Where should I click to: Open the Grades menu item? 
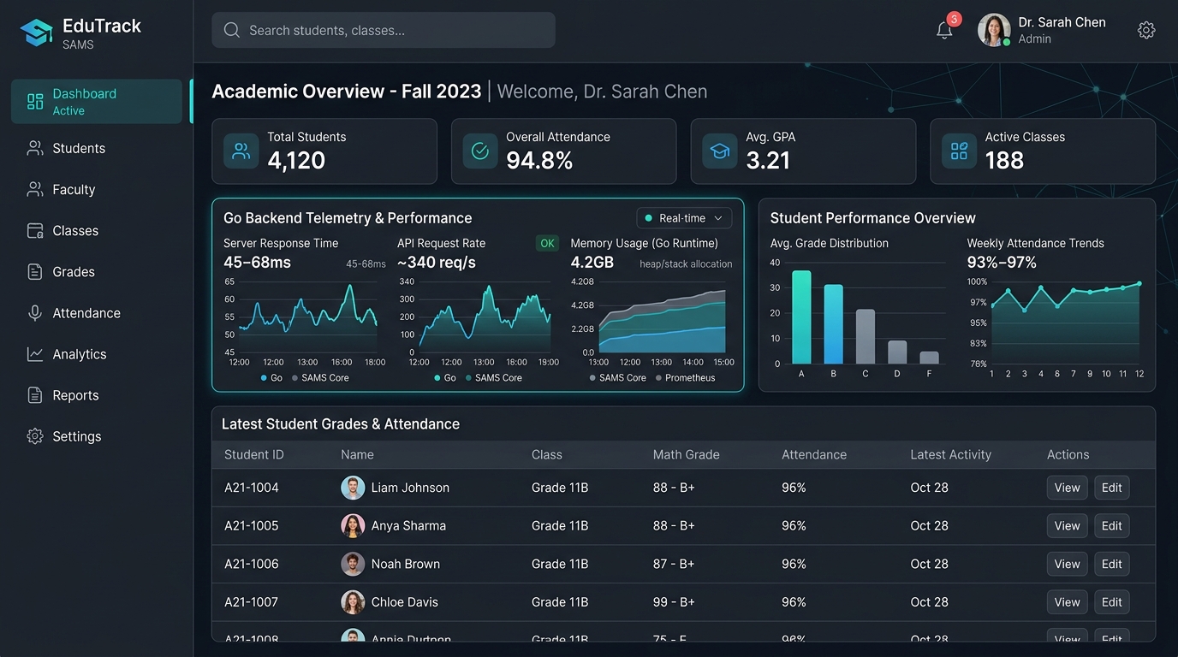97,271
